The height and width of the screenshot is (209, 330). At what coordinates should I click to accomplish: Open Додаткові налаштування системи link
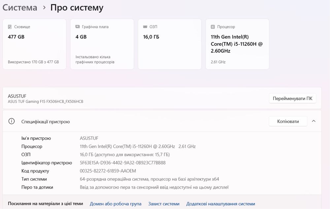[x=220, y=204]
